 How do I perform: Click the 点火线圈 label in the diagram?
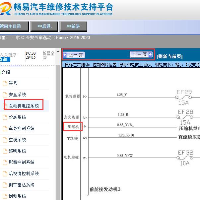(71, 117)
